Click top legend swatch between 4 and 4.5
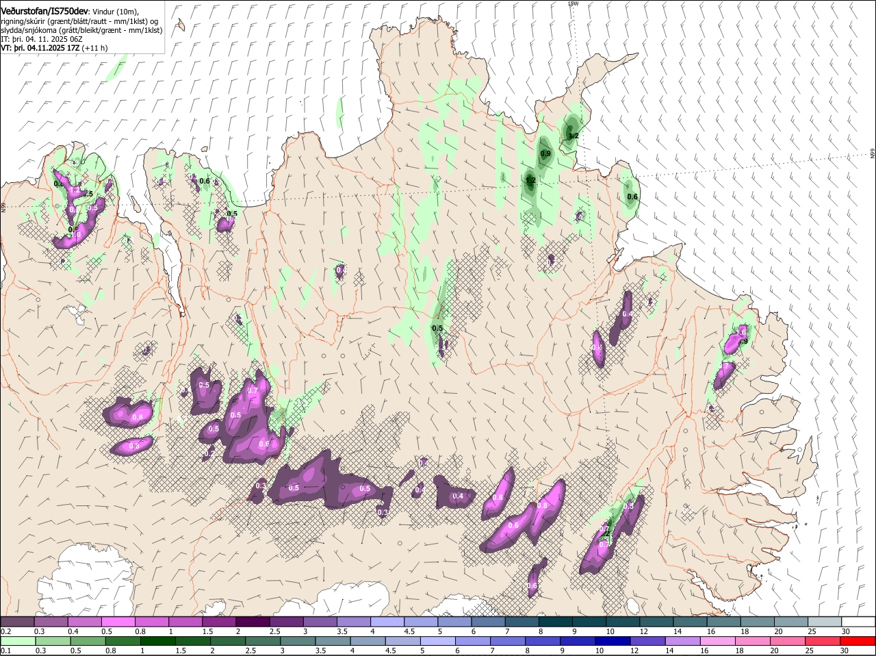876x656 pixels. pos(387,621)
